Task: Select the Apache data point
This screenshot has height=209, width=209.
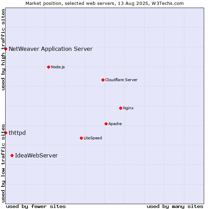Action: pyautogui.click(x=106, y=124)
